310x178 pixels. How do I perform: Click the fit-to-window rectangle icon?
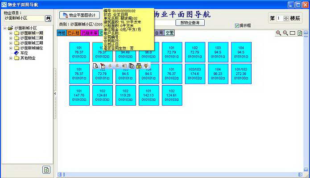tap(293, 33)
